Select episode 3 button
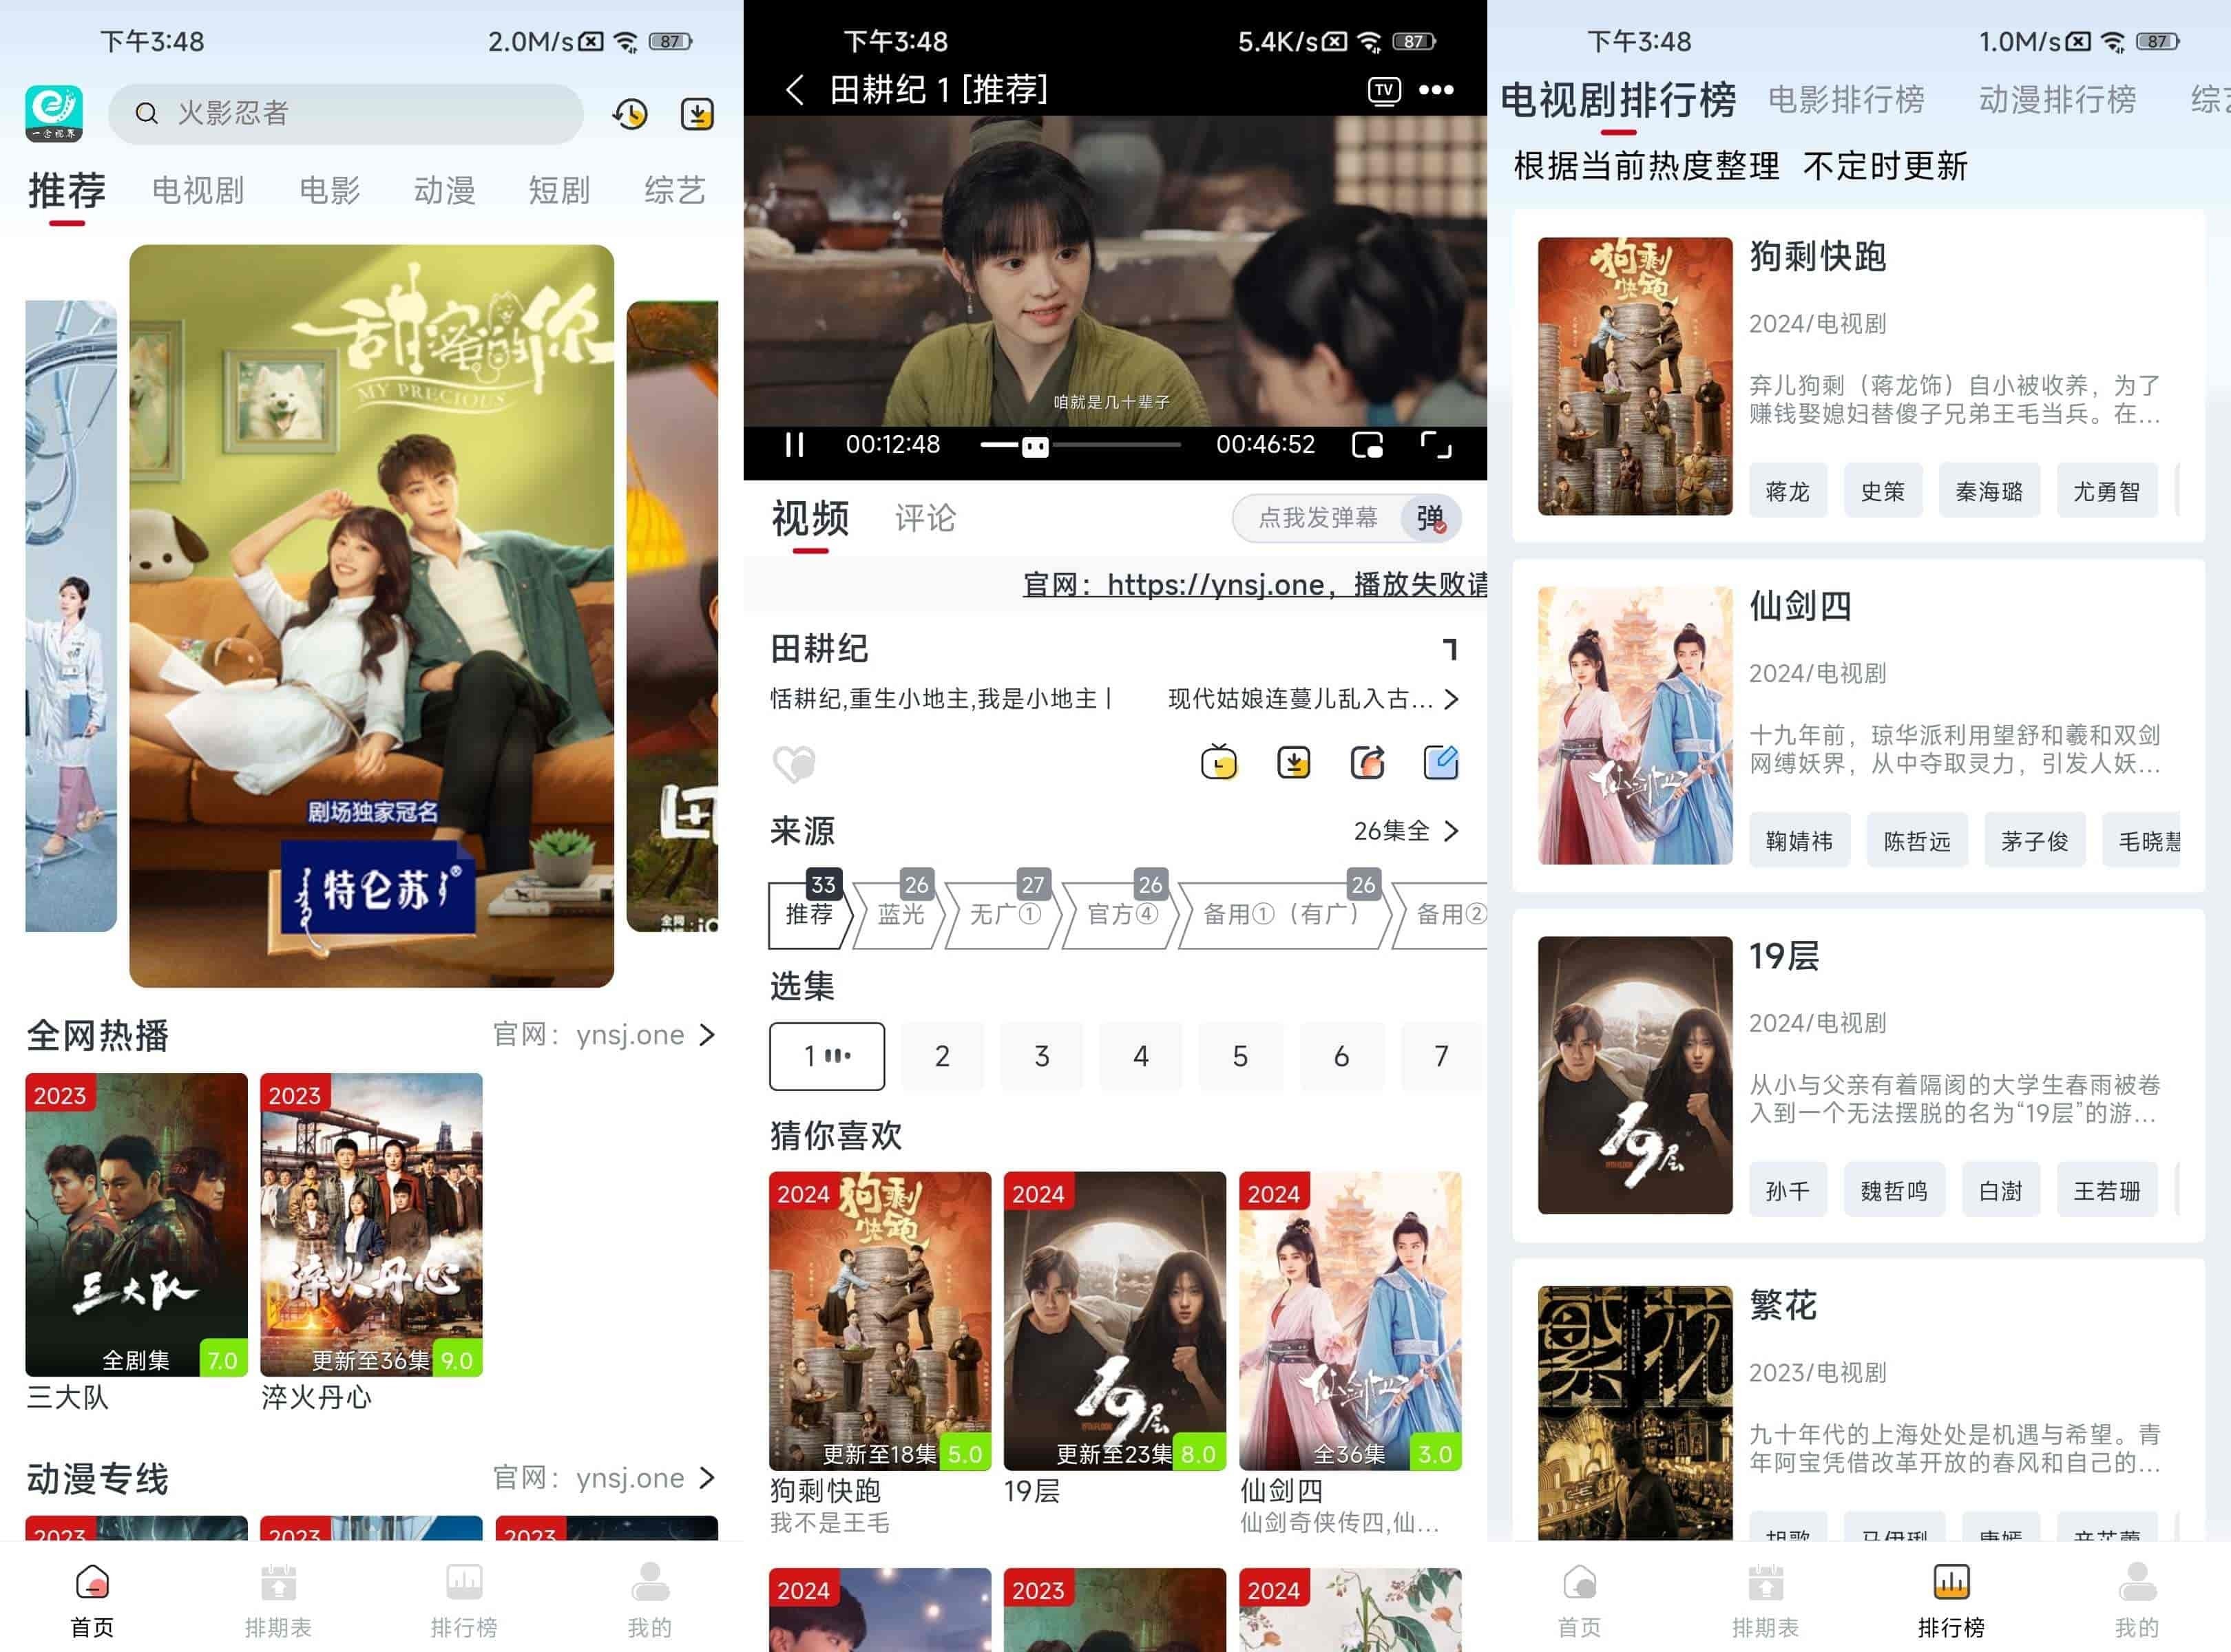The height and width of the screenshot is (1652, 2231). (x=1041, y=1056)
